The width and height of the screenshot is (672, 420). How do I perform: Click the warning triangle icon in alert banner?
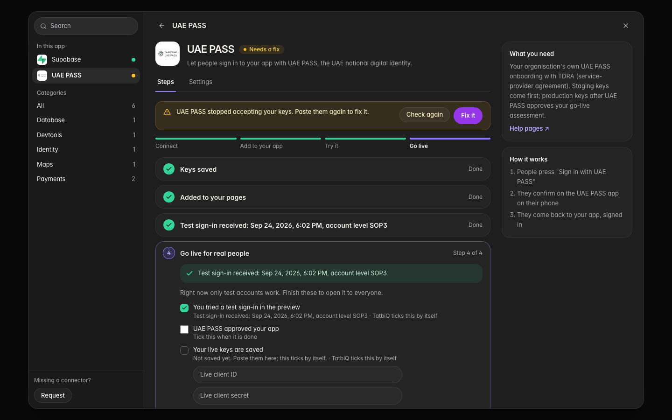click(x=167, y=112)
